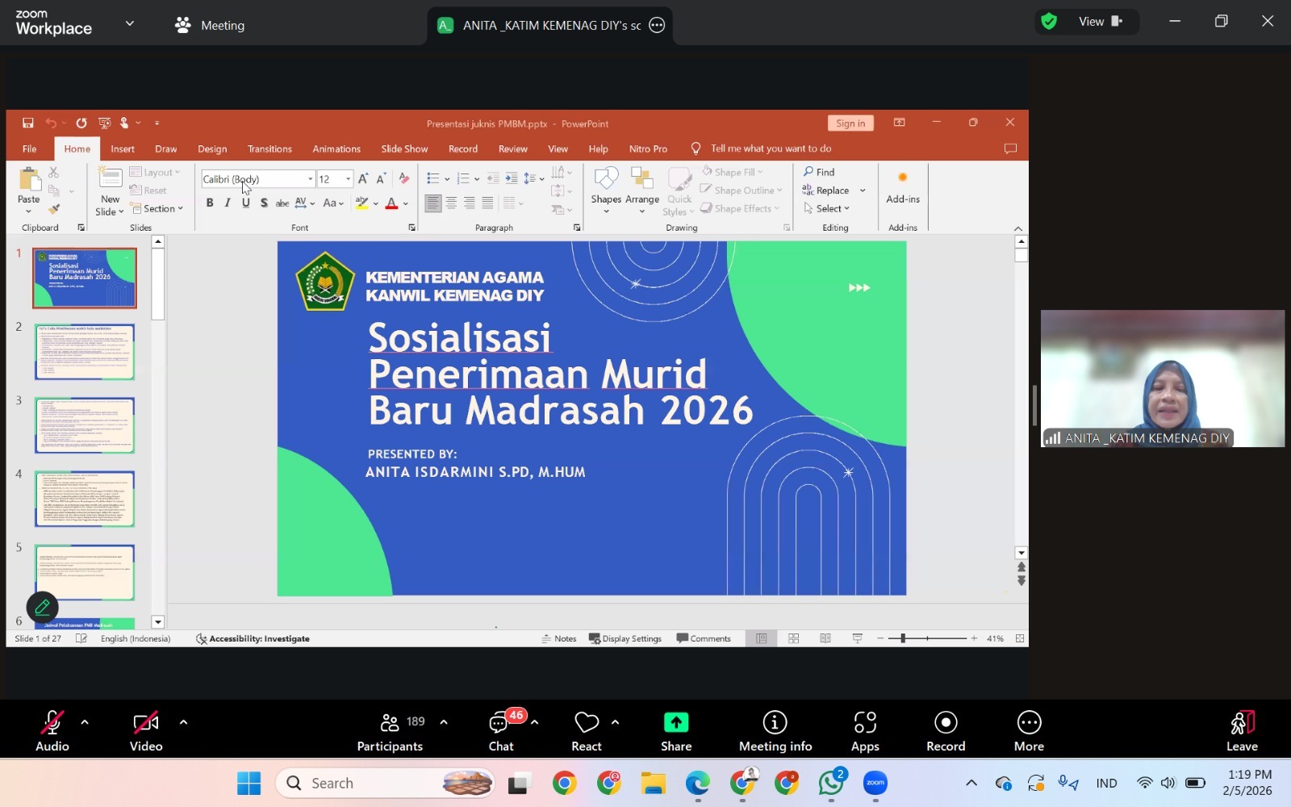Switch to the Transitions ribbon tab
Viewport: 1291px width, 807px height.
tap(269, 148)
